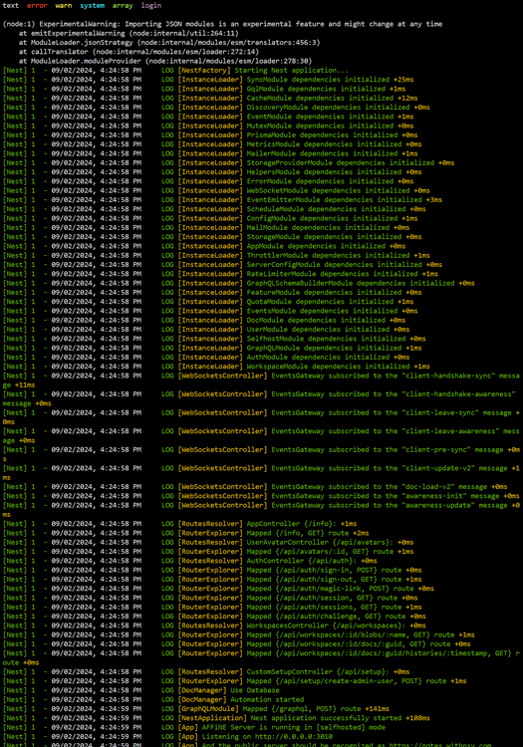This screenshot has height=747, width=523.
Task: Click "ThrottlerModule dependencies initialized" log entry
Action: pos(338,255)
